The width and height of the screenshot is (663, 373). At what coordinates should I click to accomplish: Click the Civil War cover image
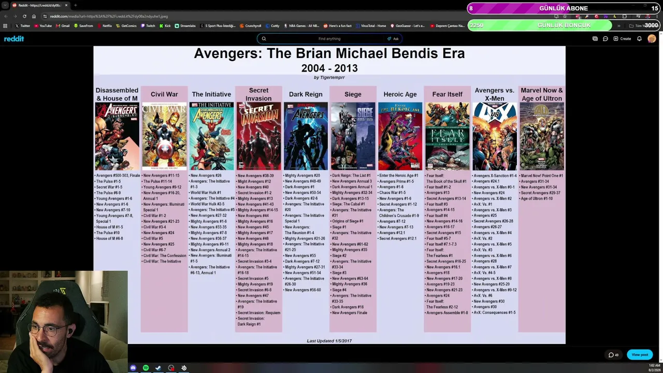coord(164,136)
